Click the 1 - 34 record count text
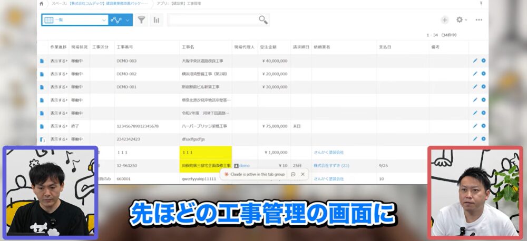Image resolution: width=527 pixels, height=241 pixels. (x=442, y=35)
